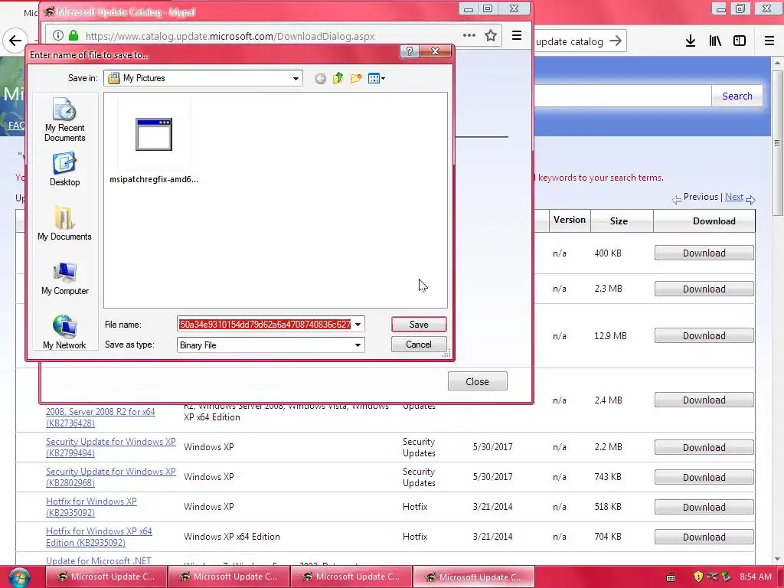This screenshot has height=588, width=784.
Task: Bookmark this page with the star icon
Action: point(491,35)
